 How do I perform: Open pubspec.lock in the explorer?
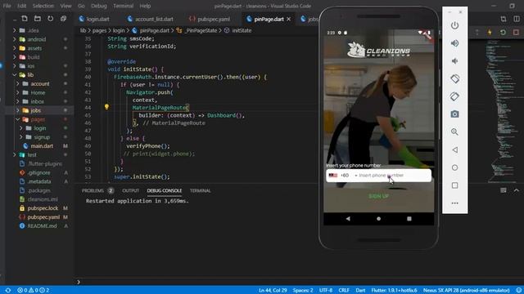(x=43, y=208)
